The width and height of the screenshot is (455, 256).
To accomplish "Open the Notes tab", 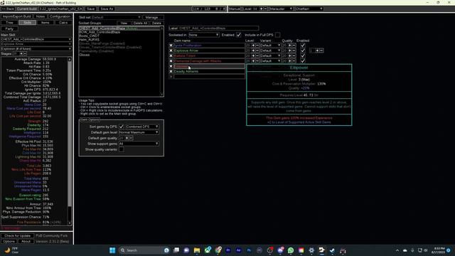I will point(41,16).
